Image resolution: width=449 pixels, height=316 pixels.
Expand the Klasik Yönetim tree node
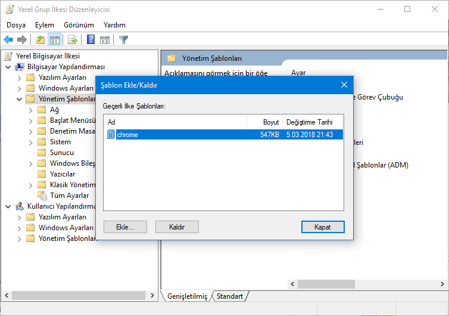coord(30,185)
